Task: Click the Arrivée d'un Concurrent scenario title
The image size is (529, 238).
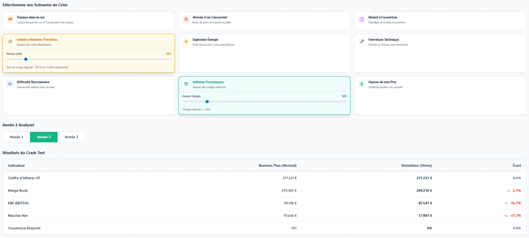Action: [210, 17]
